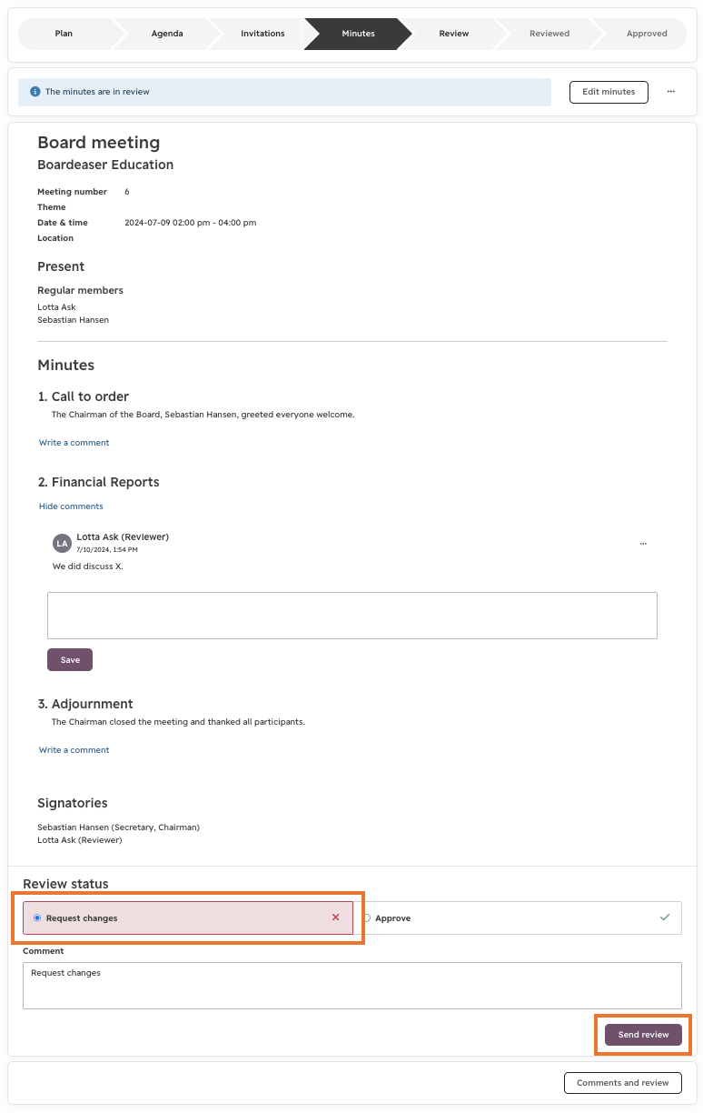Click the review Comment text field
The width and height of the screenshot is (703, 1113).
(x=351, y=986)
